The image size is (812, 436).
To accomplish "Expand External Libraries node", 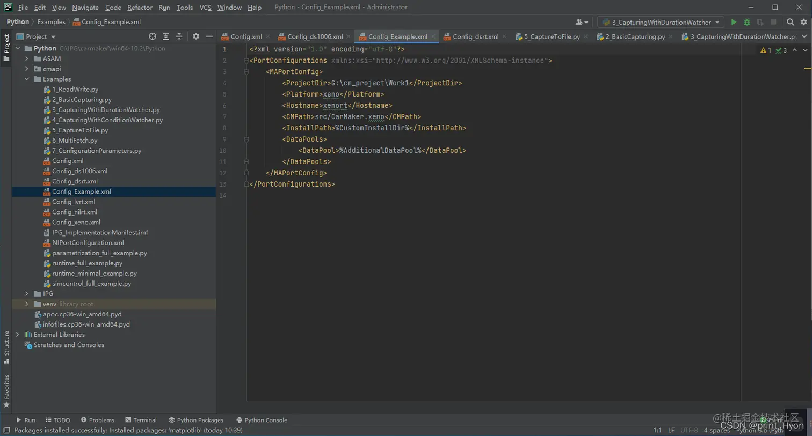I will [x=18, y=335].
